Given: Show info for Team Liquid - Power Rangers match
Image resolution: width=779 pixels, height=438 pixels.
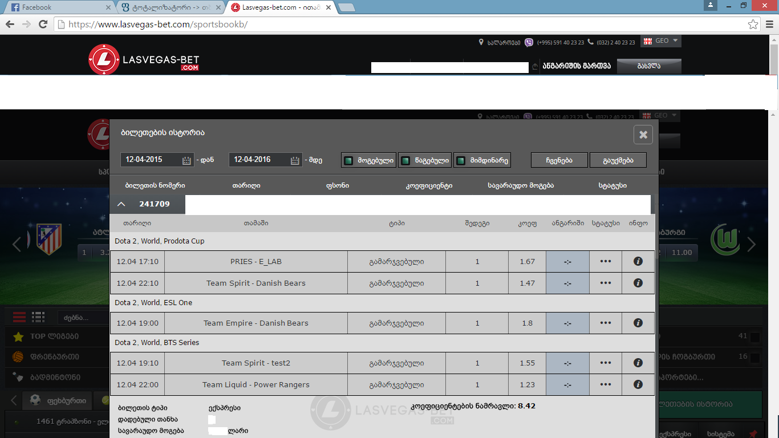Looking at the screenshot, I should [x=638, y=384].
